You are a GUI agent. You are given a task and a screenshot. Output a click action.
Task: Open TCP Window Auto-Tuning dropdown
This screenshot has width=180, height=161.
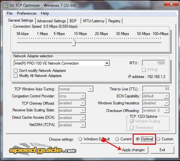pos(90,89)
